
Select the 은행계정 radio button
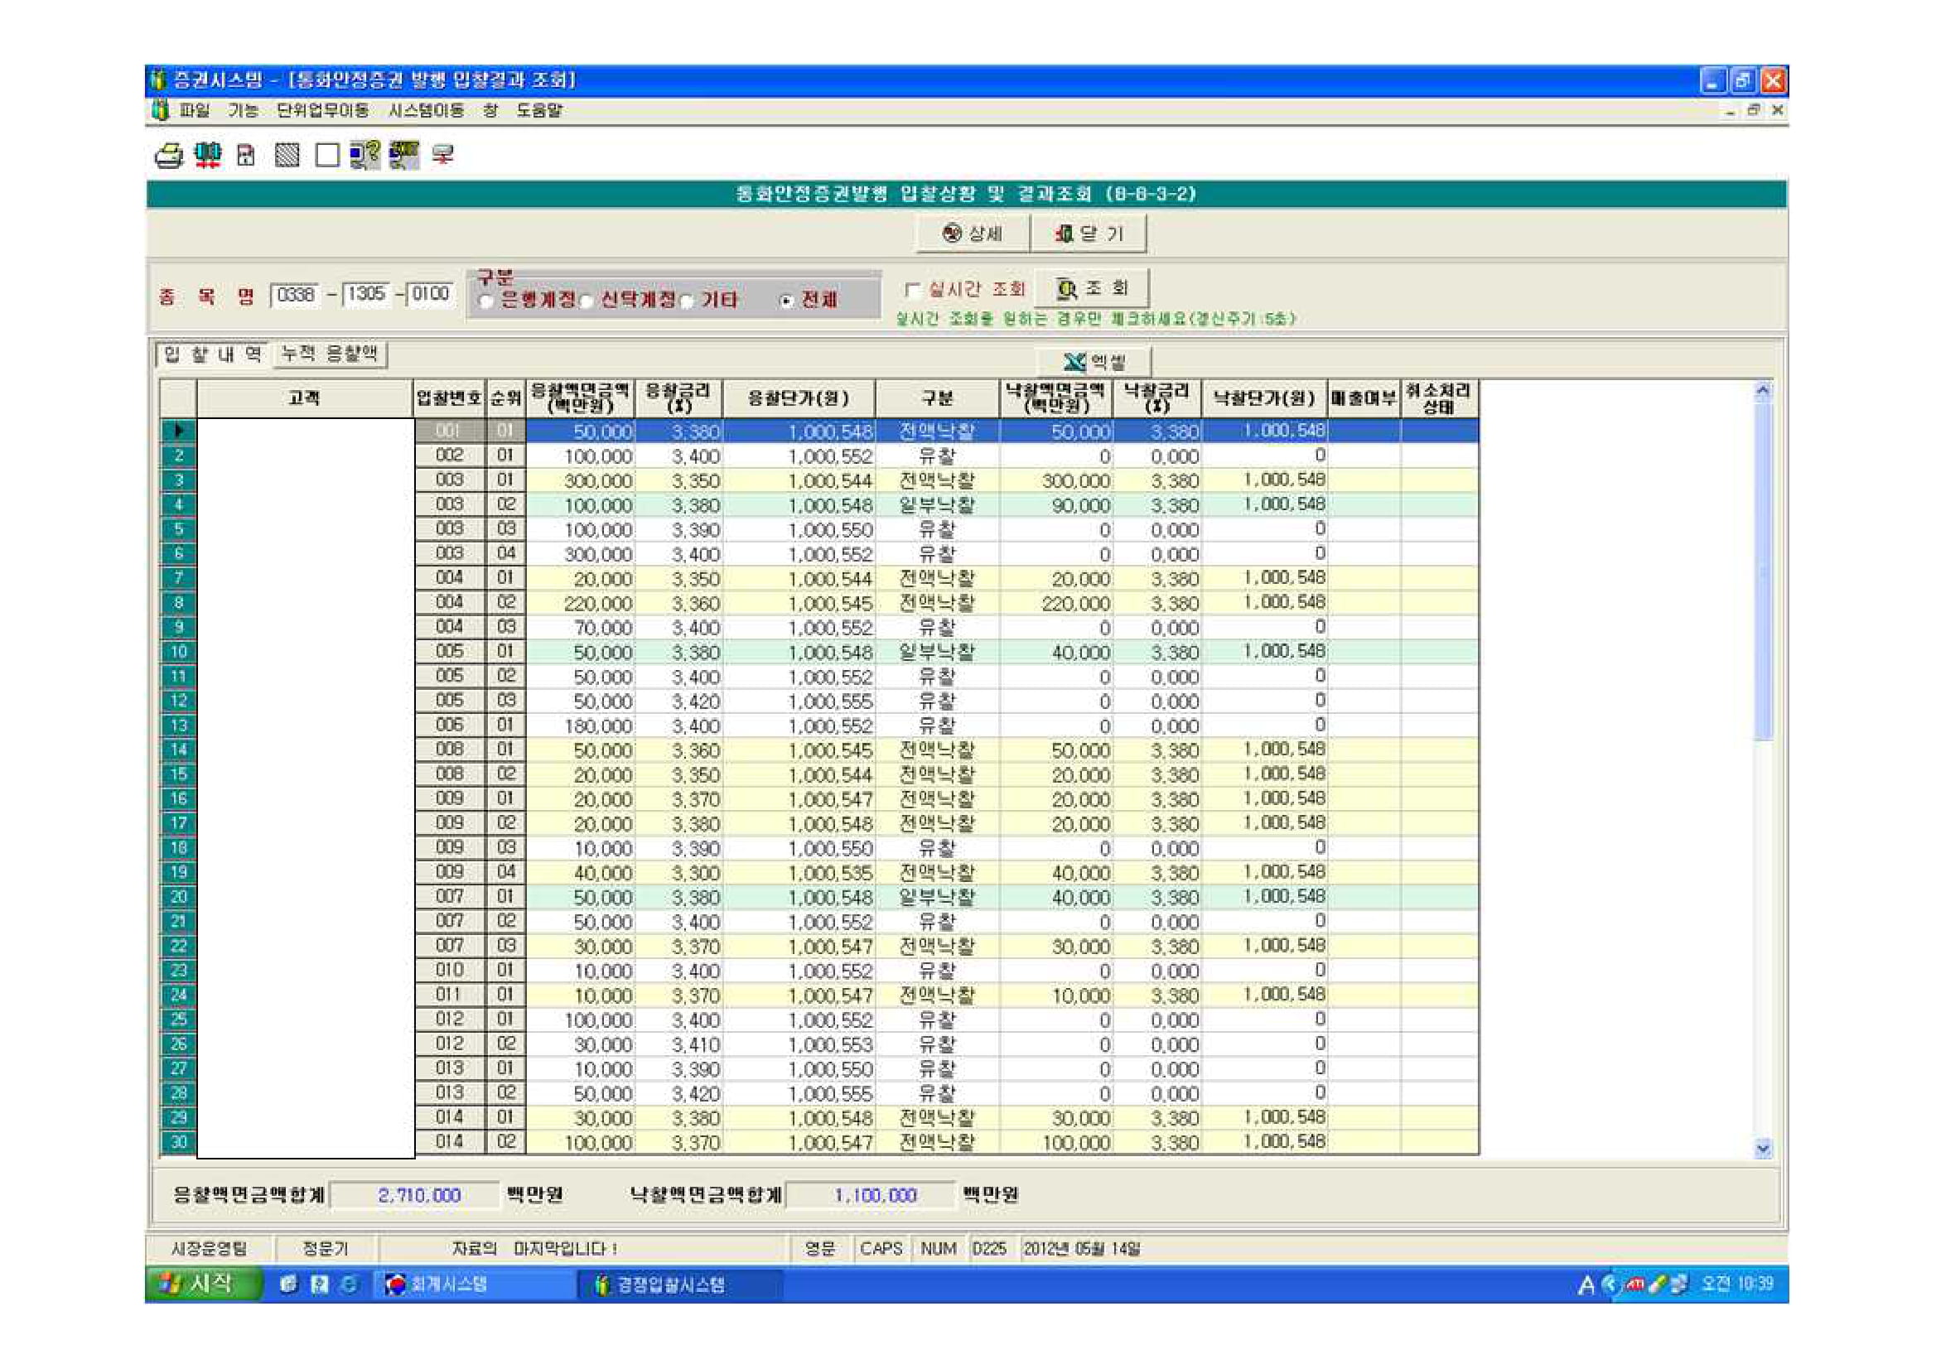tap(486, 301)
